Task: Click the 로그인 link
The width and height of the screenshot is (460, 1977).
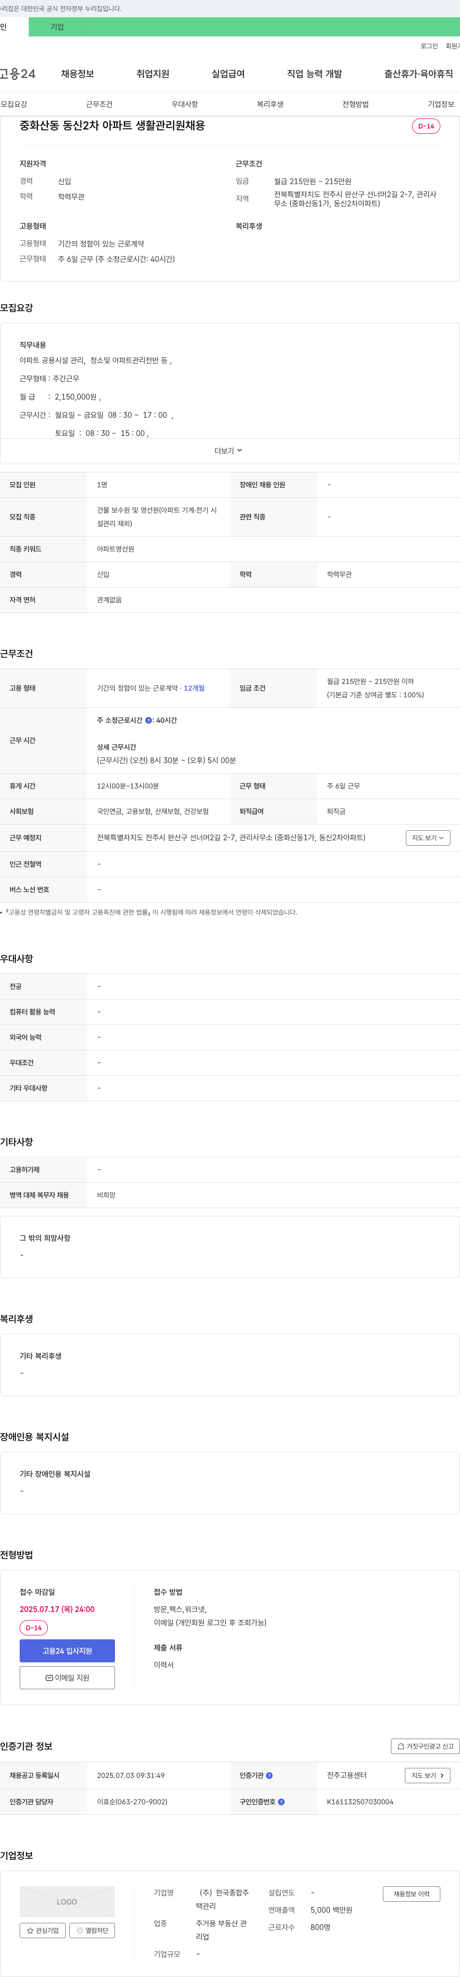Action: [428, 46]
